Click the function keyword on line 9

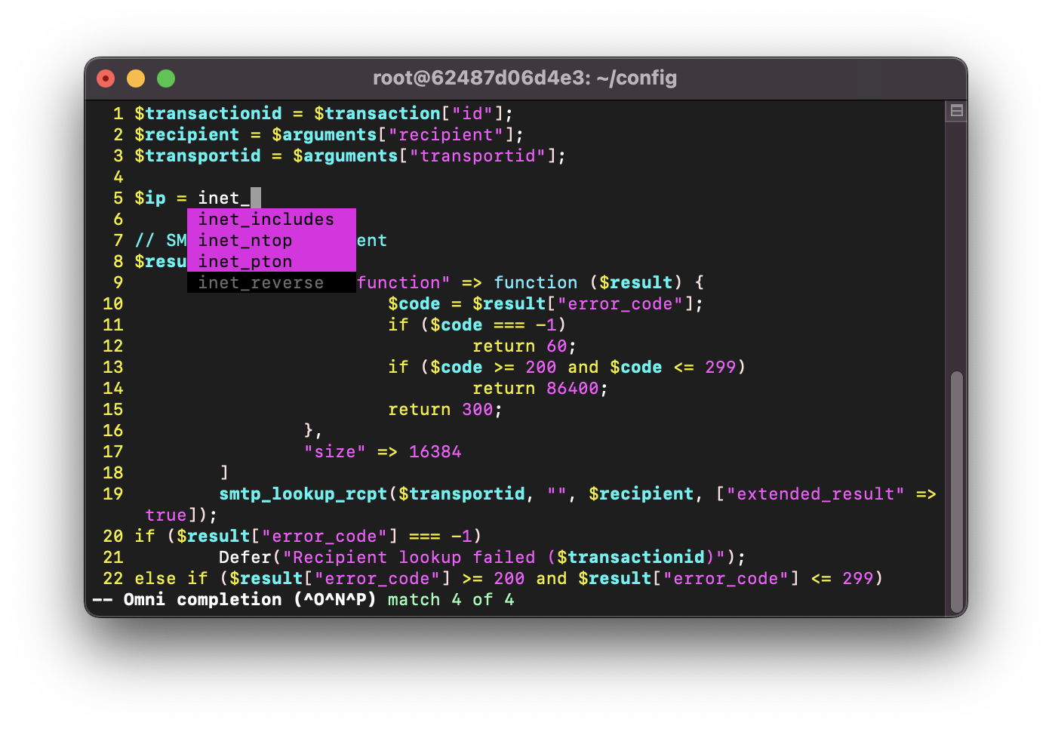(x=536, y=282)
